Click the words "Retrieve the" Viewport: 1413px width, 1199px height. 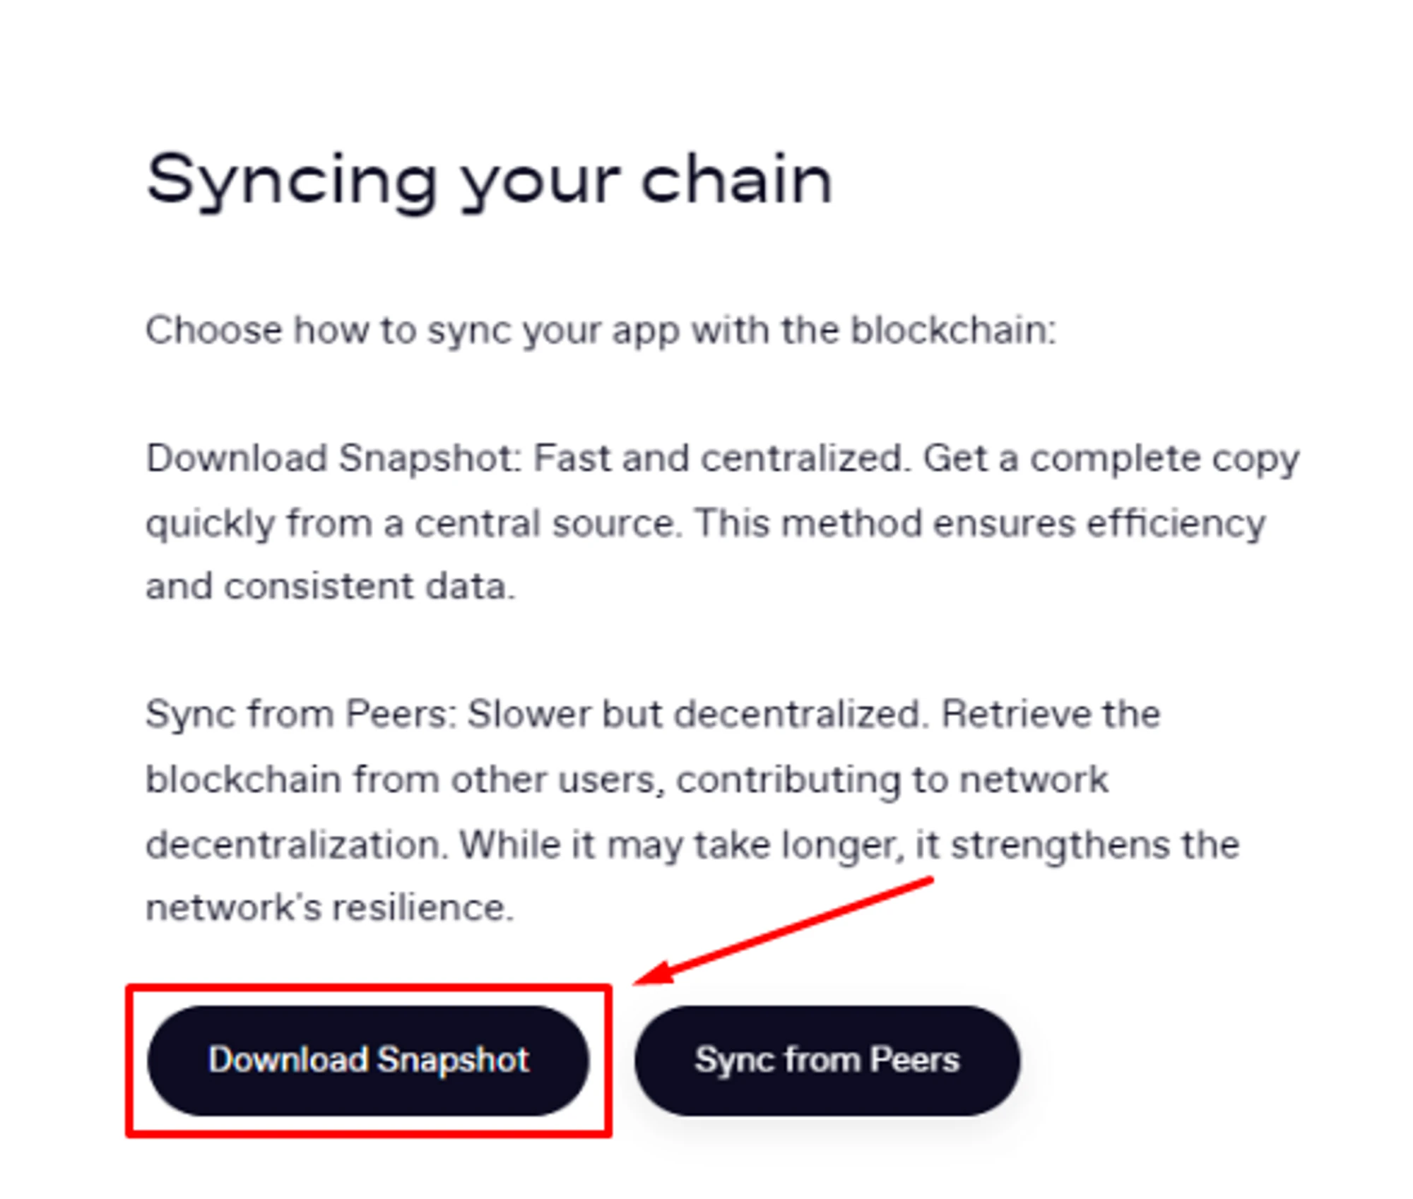1051,715
